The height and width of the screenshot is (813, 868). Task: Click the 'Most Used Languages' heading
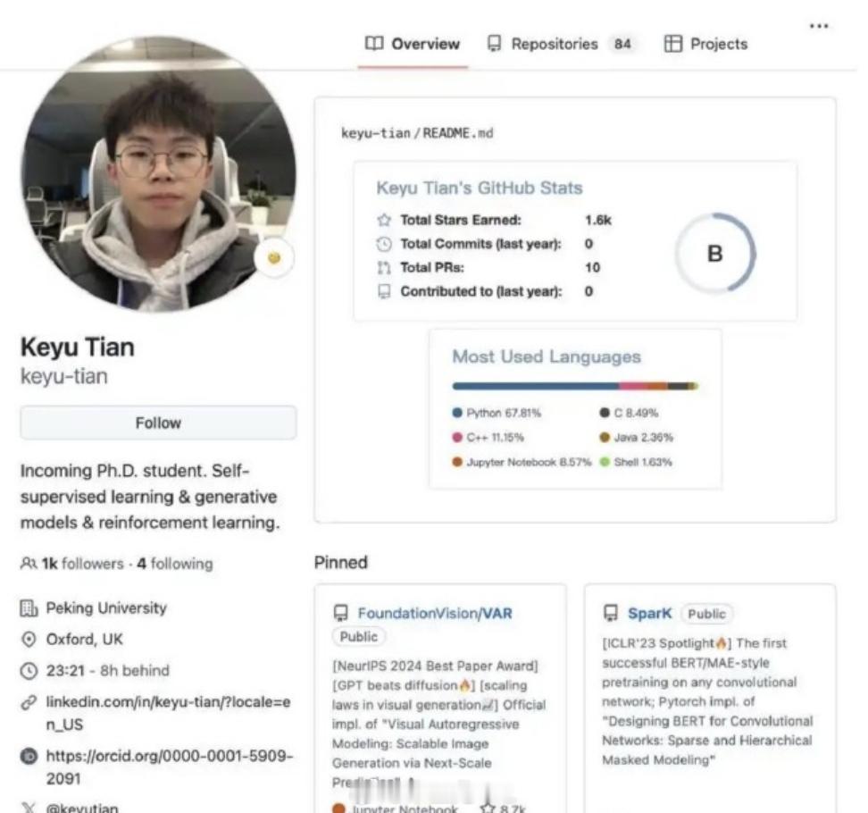(x=547, y=357)
